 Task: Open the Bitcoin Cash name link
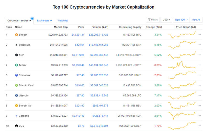pos(26,85)
